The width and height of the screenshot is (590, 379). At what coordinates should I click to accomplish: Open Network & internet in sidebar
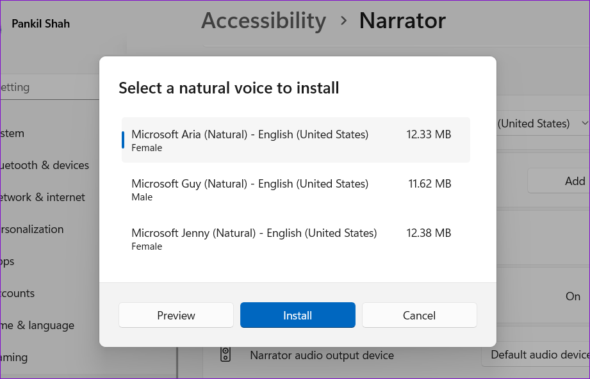click(42, 197)
